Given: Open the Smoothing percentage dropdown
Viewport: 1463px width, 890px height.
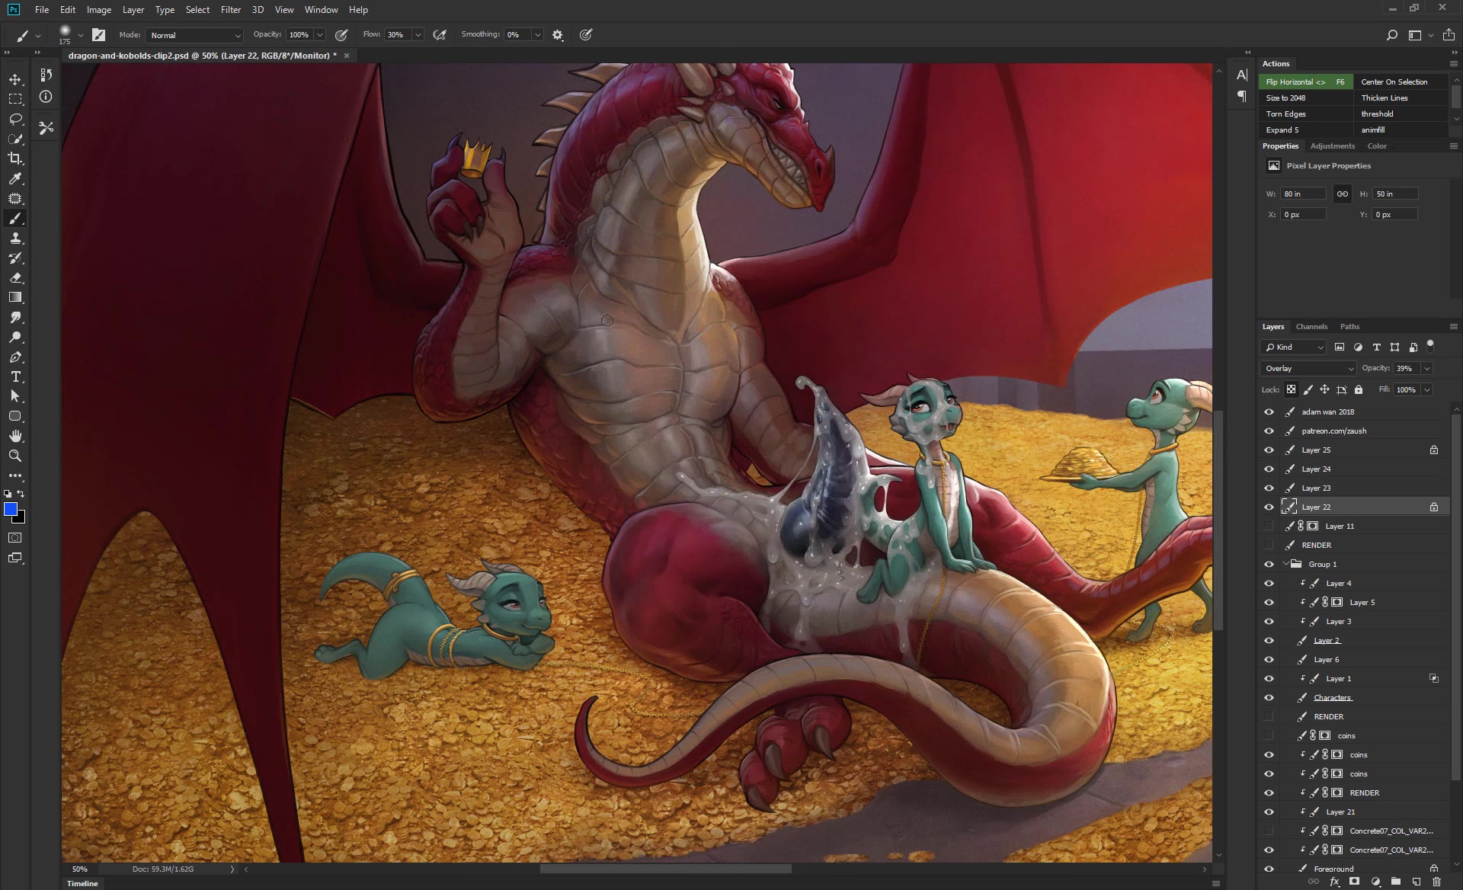Looking at the screenshot, I should (538, 35).
